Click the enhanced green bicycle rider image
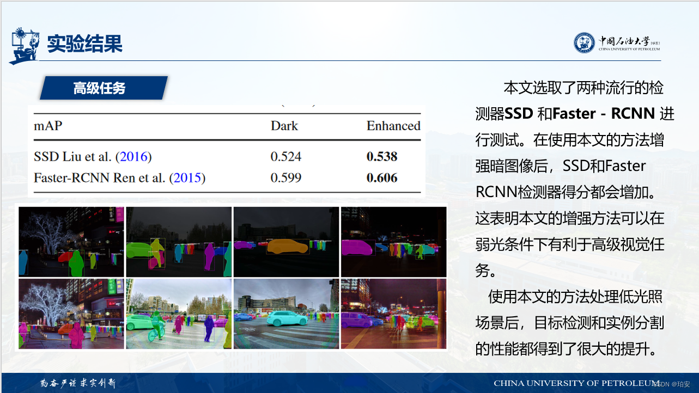 click(179, 313)
